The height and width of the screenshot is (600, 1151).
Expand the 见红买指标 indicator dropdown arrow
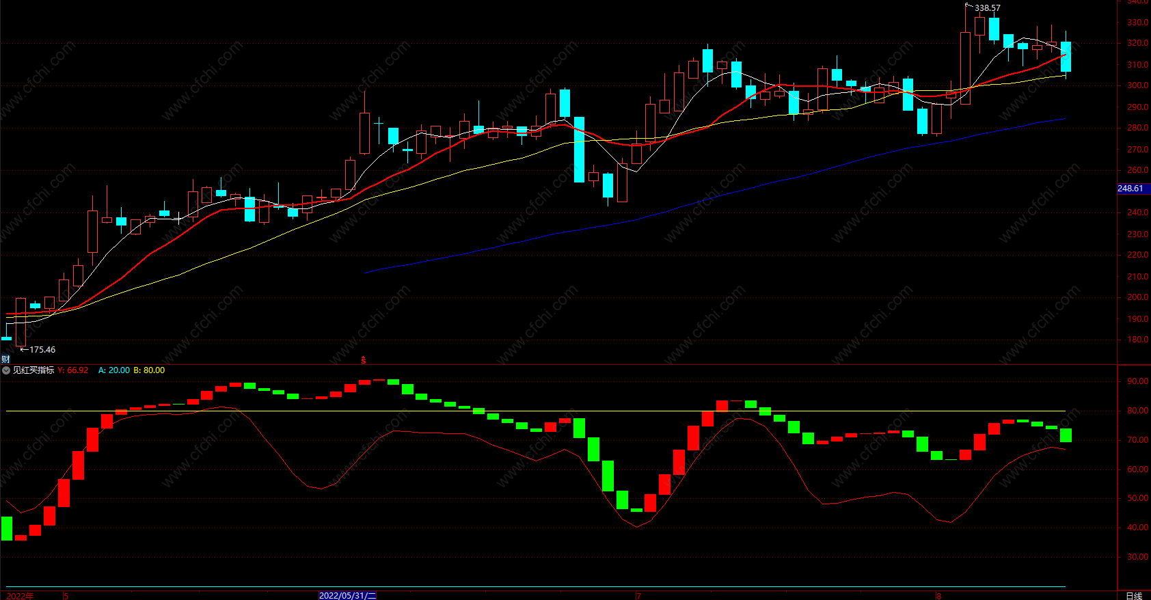click(6, 370)
